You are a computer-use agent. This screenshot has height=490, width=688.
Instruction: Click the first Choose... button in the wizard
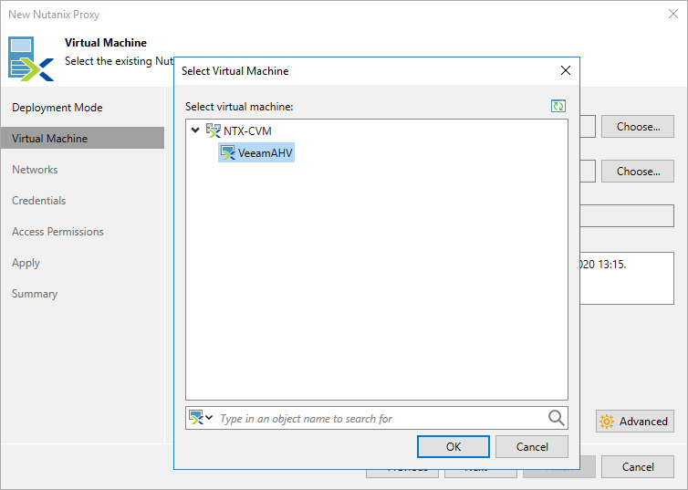638,127
